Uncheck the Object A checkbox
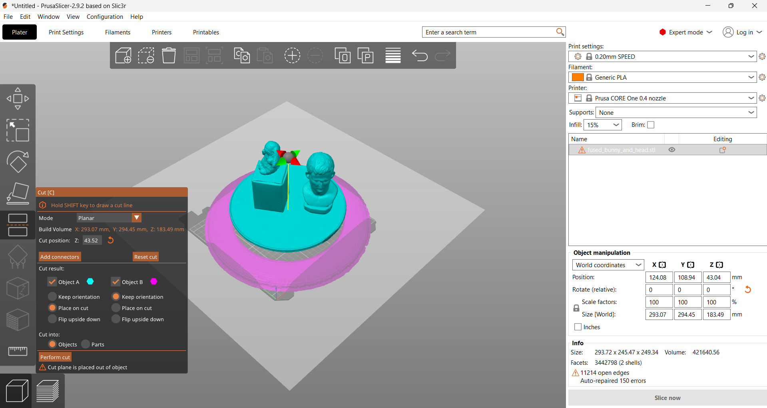This screenshot has width=767, height=408. [x=52, y=282]
